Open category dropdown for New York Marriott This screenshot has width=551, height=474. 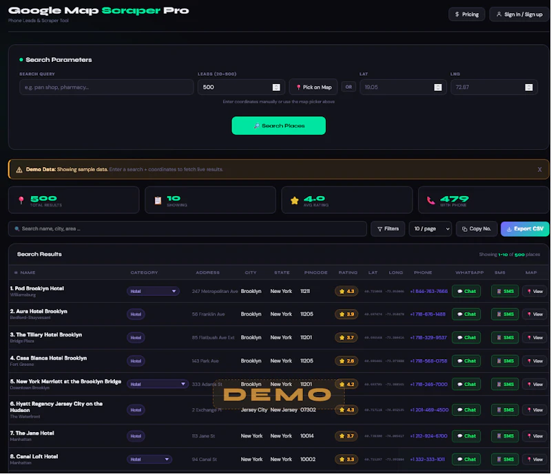(x=158, y=384)
